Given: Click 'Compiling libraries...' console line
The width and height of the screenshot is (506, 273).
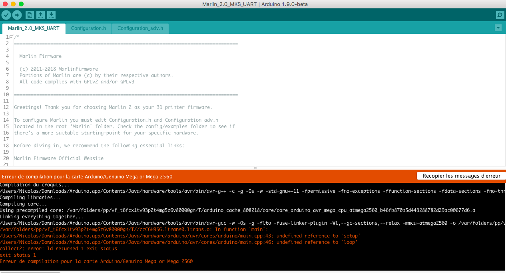Looking at the screenshot, I should point(31,198).
